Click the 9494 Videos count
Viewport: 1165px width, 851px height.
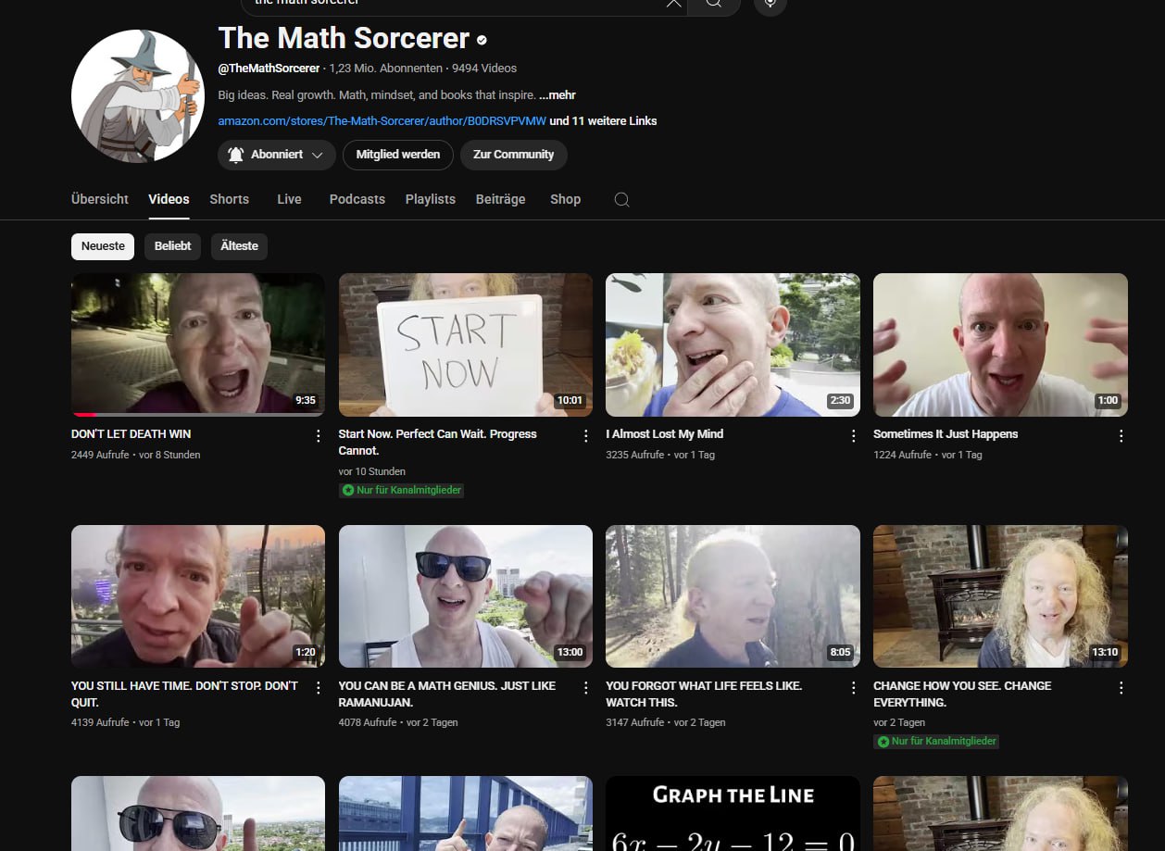(484, 69)
